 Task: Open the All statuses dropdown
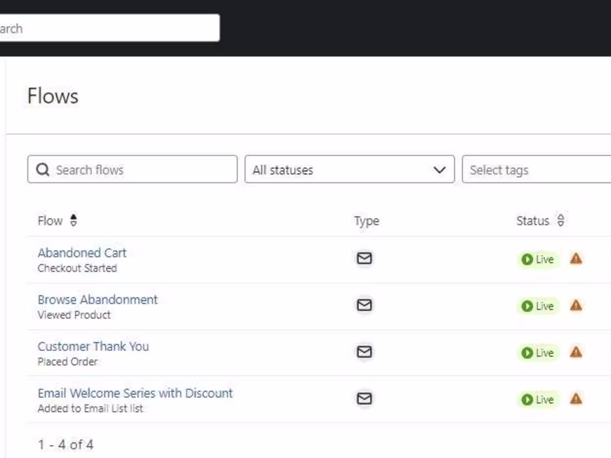pyautogui.click(x=349, y=170)
